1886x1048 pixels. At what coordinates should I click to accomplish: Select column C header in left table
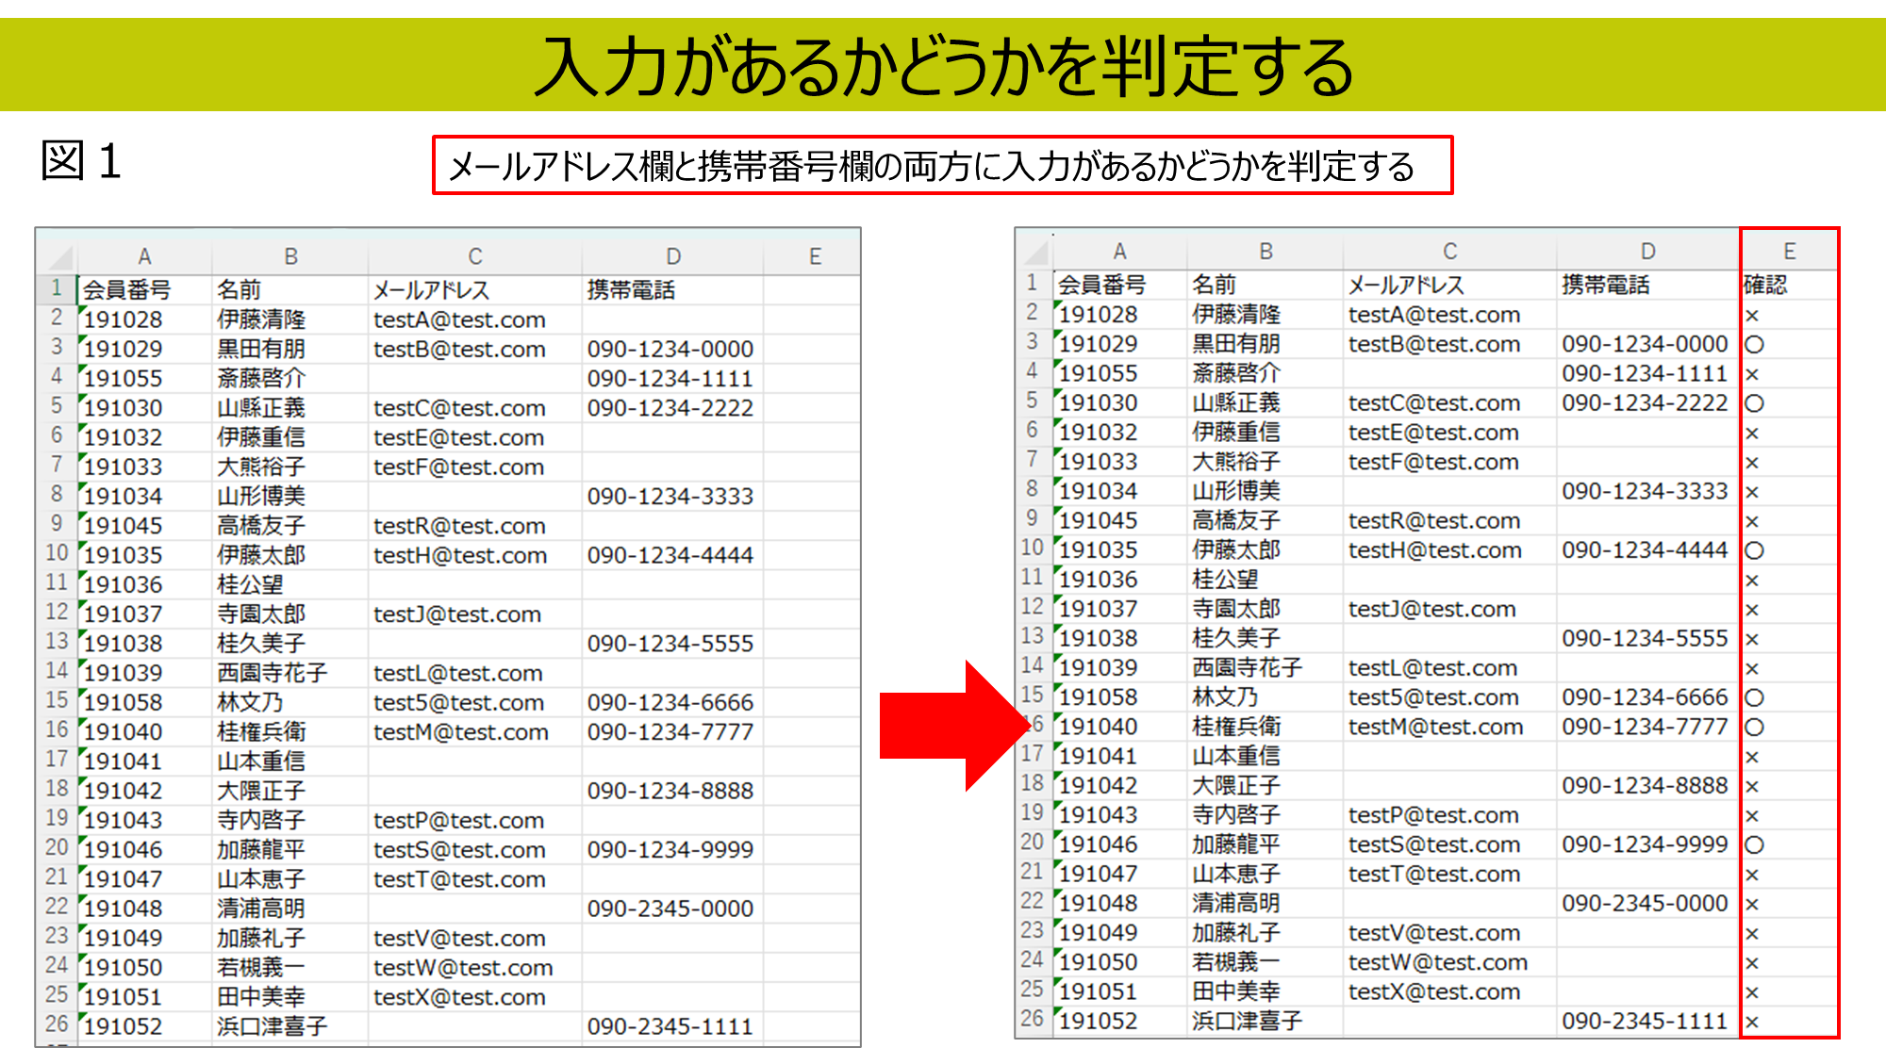coord(474,256)
